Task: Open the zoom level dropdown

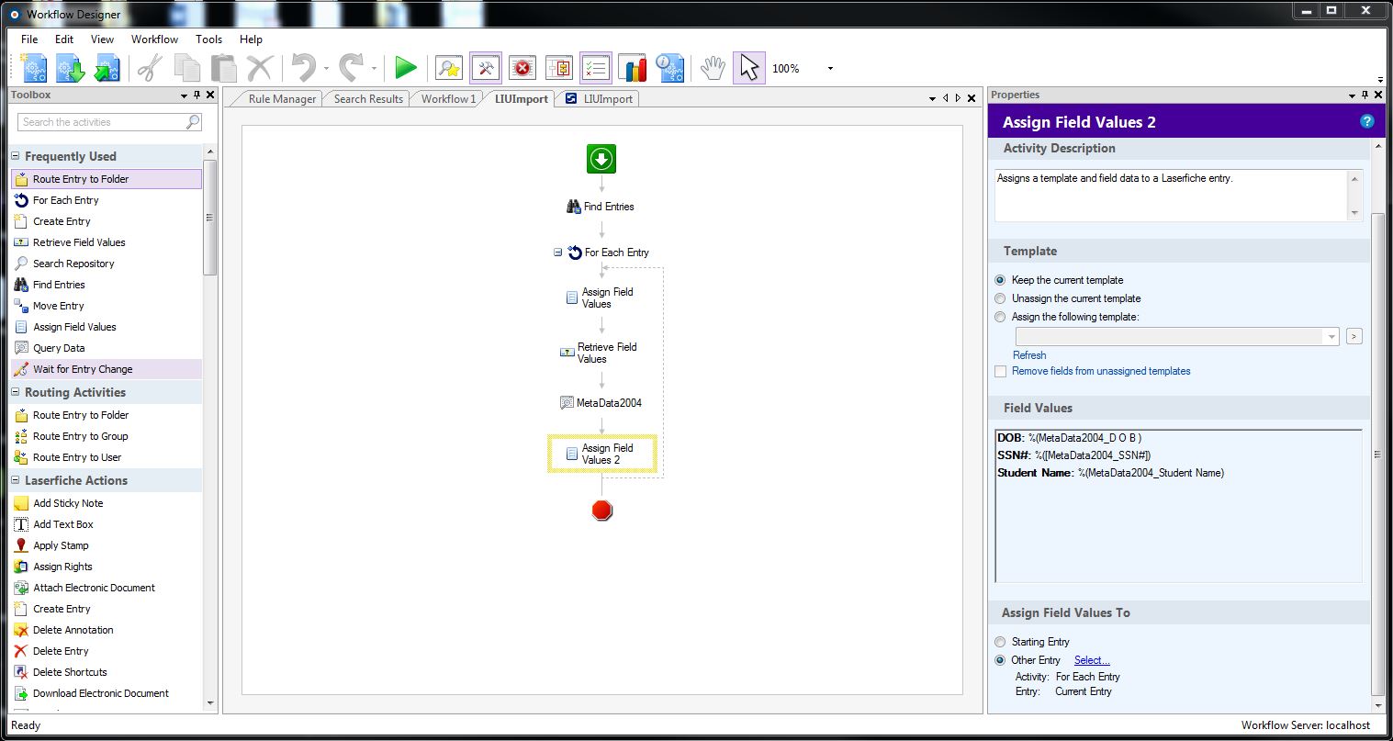Action: 830,69
